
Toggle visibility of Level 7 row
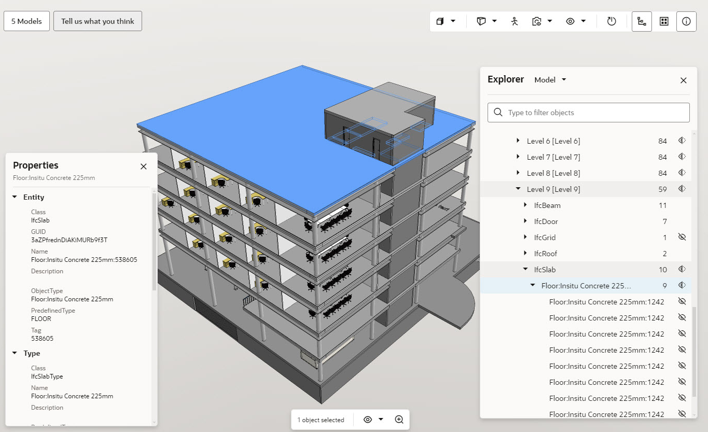682,157
